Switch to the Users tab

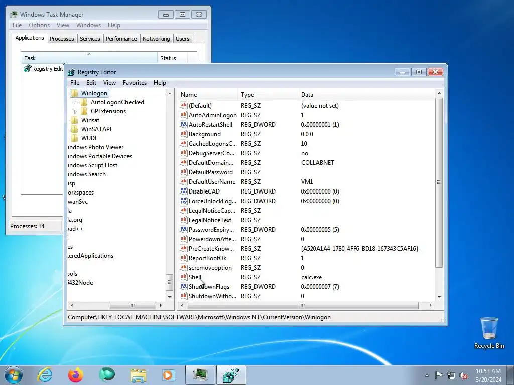[182, 39]
